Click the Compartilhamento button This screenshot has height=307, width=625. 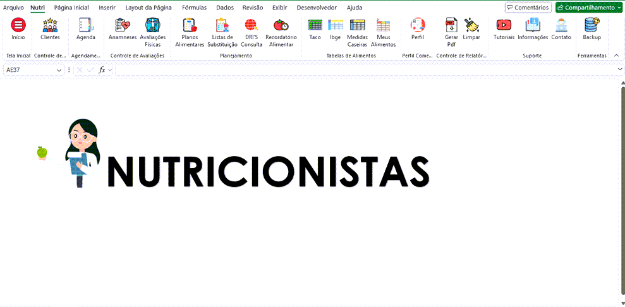(x=589, y=8)
